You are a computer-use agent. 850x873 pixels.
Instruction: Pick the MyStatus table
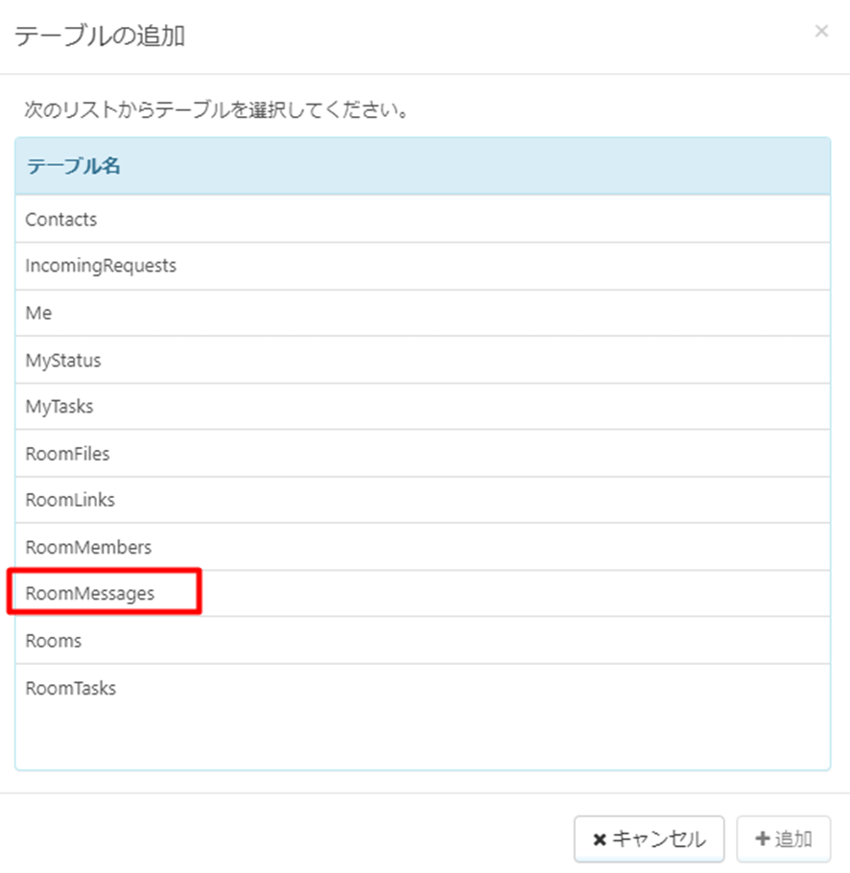(x=63, y=361)
